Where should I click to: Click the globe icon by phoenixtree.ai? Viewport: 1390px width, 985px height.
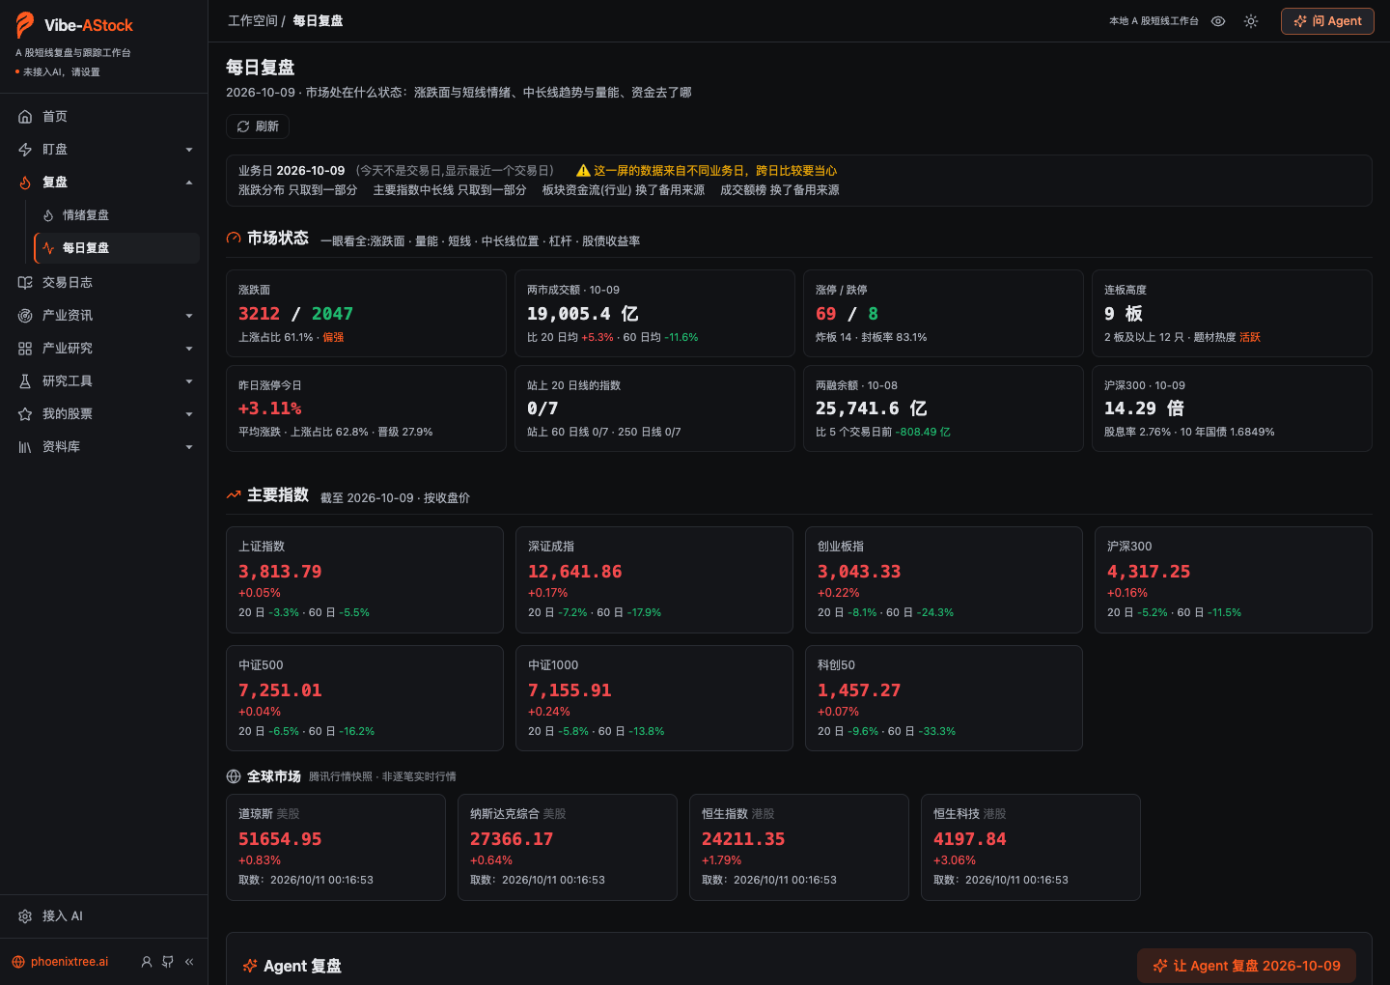pos(18,962)
